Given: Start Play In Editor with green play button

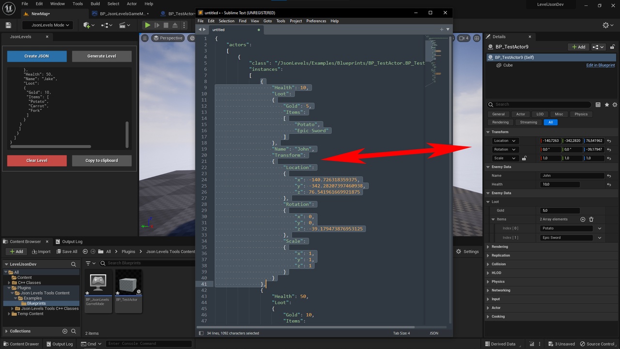Looking at the screenshot, I should 148,25.
